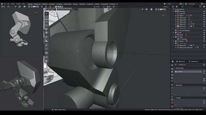
Task: Click the Empty.001 object icon in outliner
Action: point(178,13)
